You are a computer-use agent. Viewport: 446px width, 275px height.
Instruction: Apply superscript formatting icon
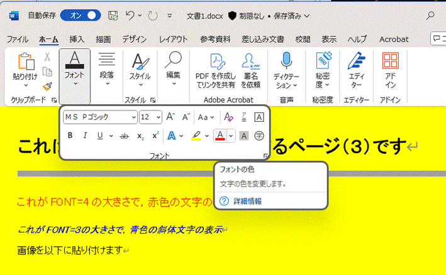tap(156, 135)
